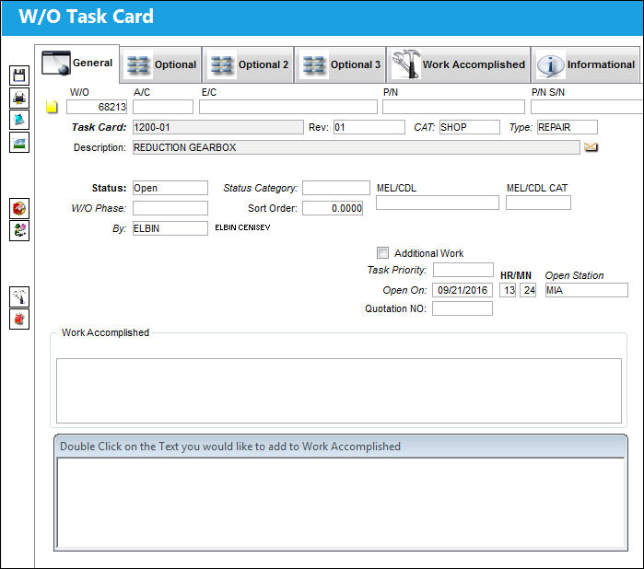Click the landscape picture icon in sidebar
Screen dimensions: 644x569
click(x=19, y=143)
